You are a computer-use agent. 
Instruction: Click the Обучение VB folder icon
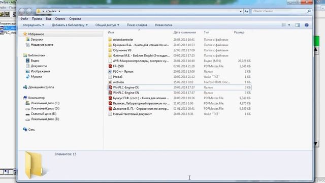pos(110,50)
